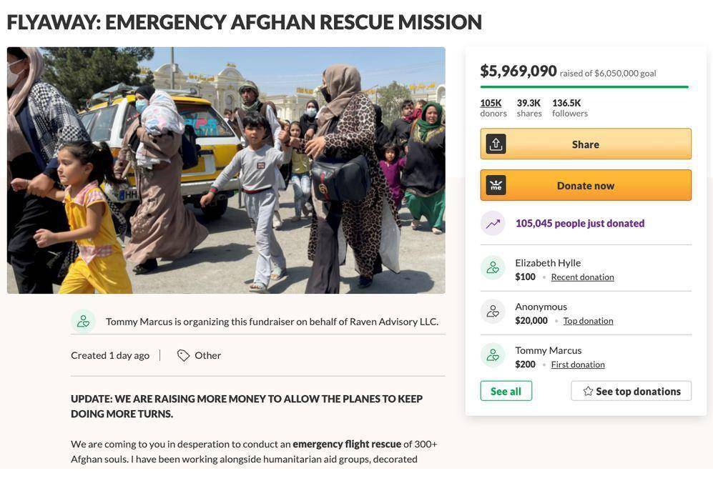Image resolution: width=713 pixels, height=481 pixels.
Task: Click the Donate now button
Action: 586,186
